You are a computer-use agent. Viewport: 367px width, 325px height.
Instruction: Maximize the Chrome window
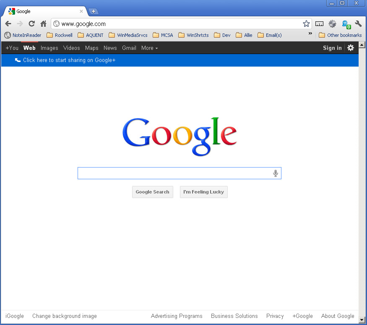(x=342, y=3)
